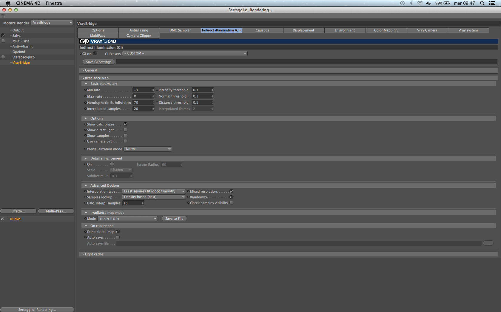Disable Show calc. phase option
Image resolution: width=501 pixels, height=312 pixels.
(125, 124)
